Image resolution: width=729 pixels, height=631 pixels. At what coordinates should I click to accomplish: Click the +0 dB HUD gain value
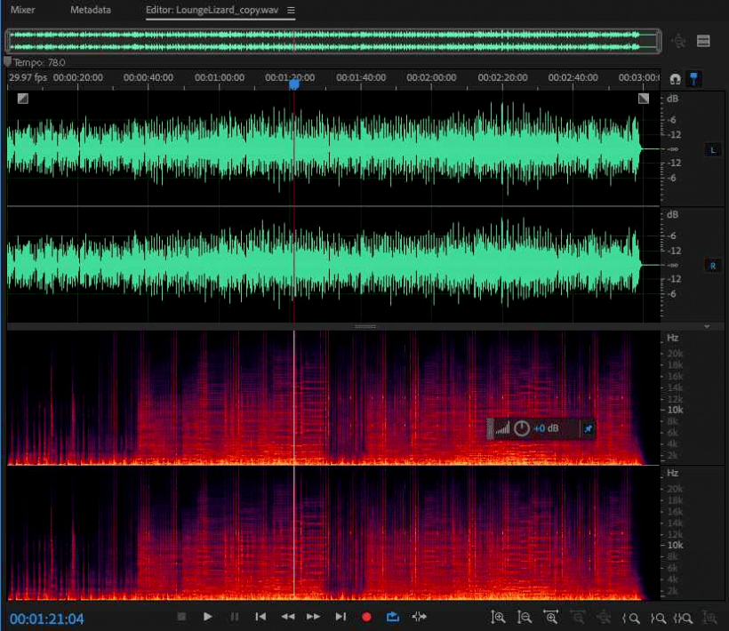point(546,428)
